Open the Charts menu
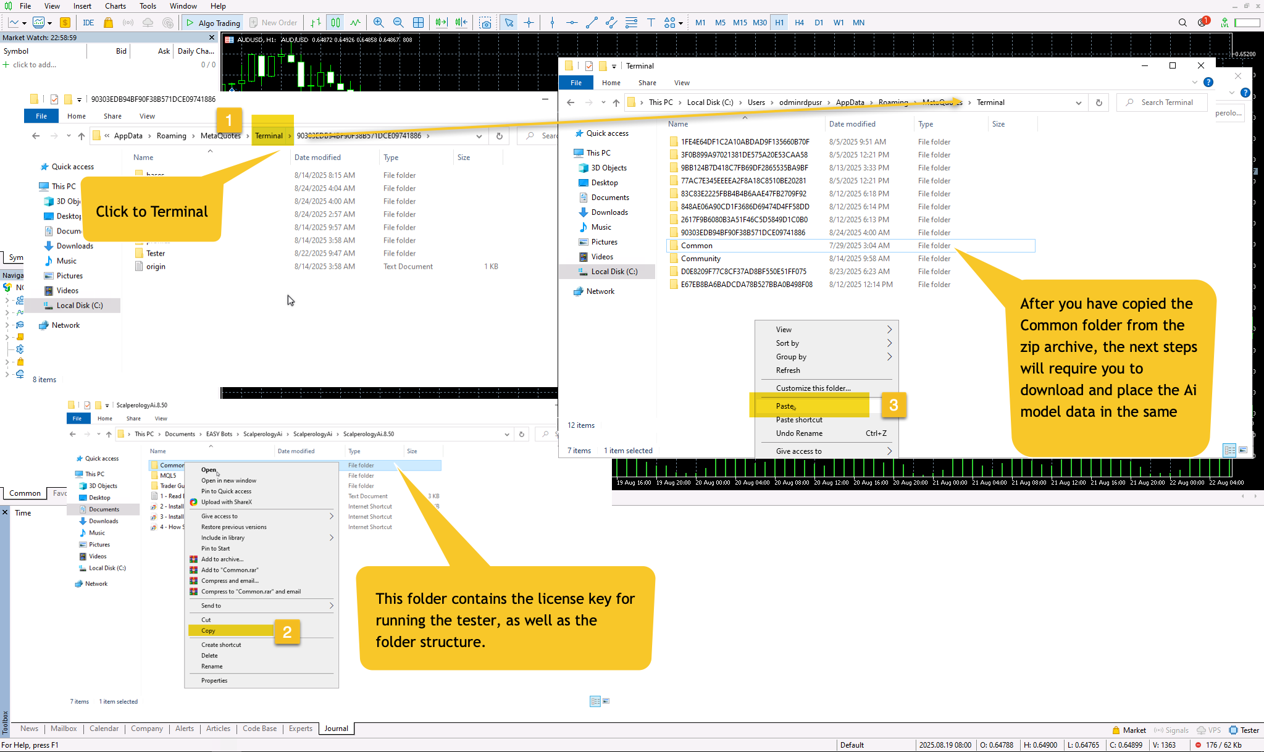Viewport: 1264px width, 752px height. [x=115, y=6]
